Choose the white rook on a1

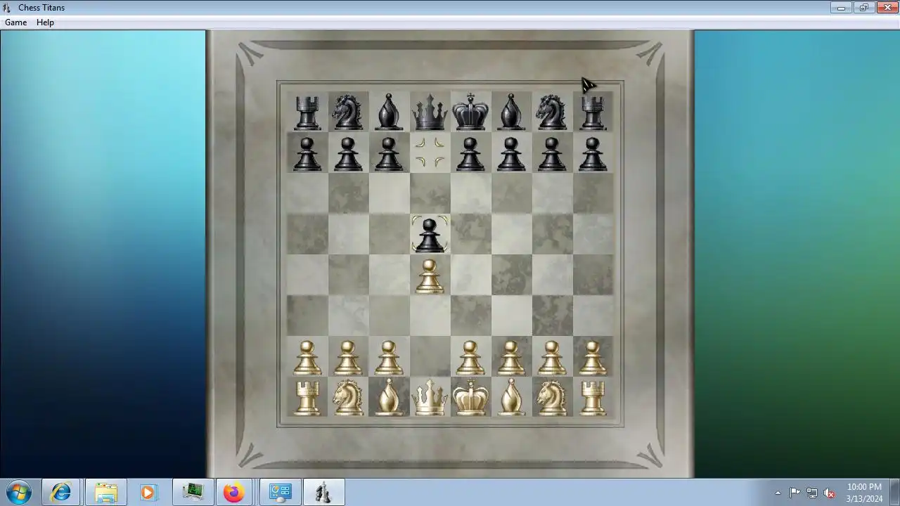307,398
